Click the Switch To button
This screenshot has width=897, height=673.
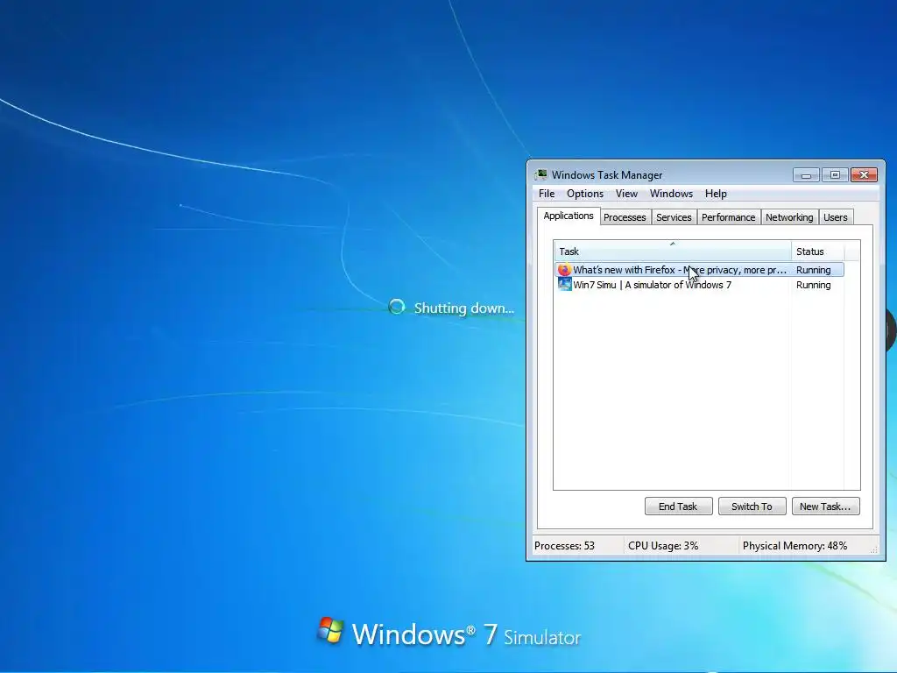click(752, 507)
